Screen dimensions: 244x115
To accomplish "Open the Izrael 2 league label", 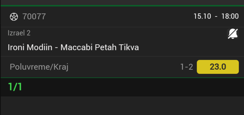I will pos(19,33).
